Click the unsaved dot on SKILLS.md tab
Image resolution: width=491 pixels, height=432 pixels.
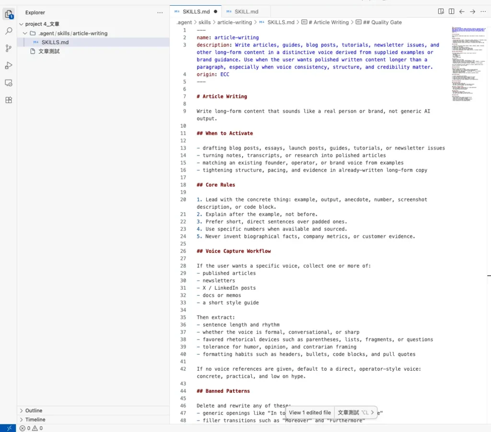pyautogui.click(x=215, y=12)
